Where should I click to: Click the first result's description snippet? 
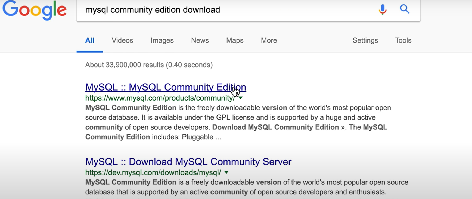[236, 122]
